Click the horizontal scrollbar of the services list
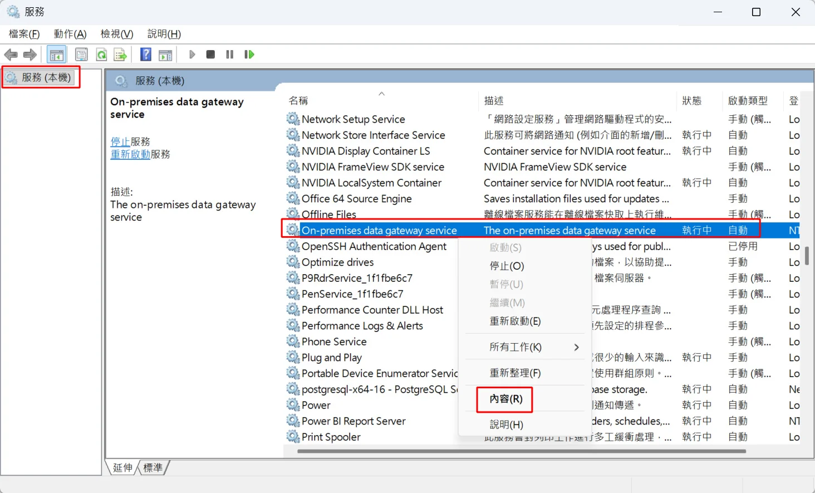Screen dimensions: 815x493 tap(521, 451)
